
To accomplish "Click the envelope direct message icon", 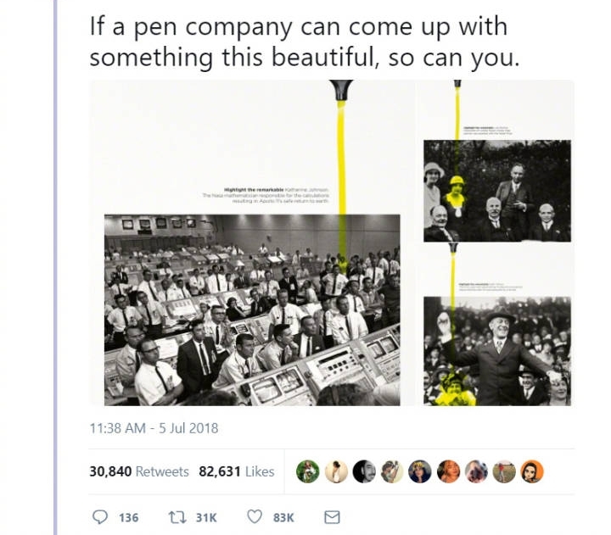I will coord(332,517).
